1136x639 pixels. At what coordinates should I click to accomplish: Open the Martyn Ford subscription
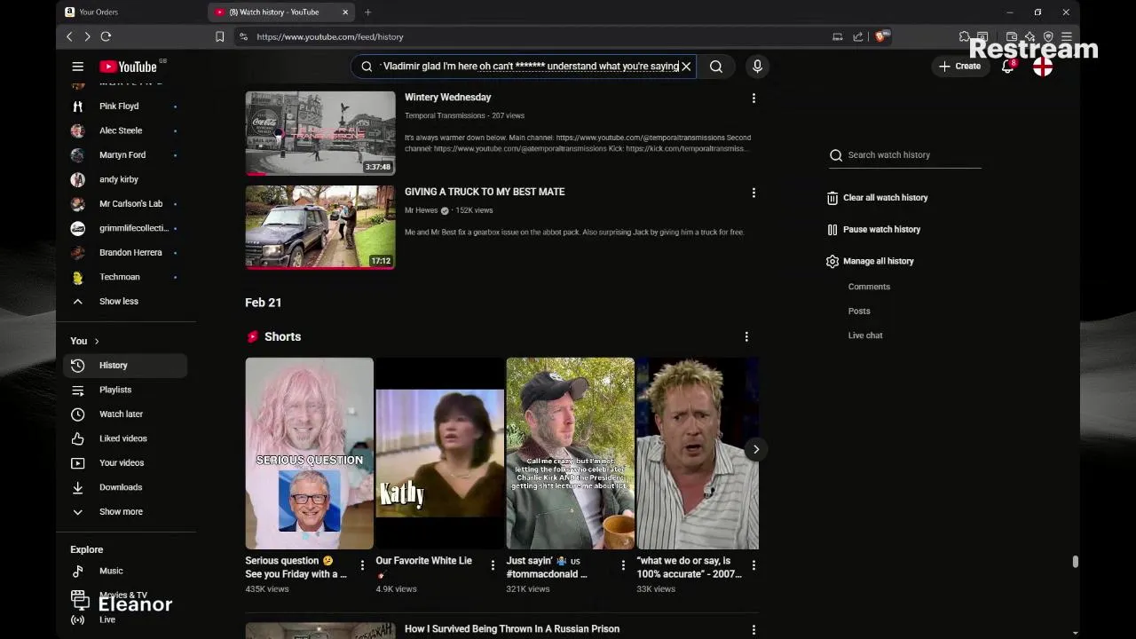point(124,154)
